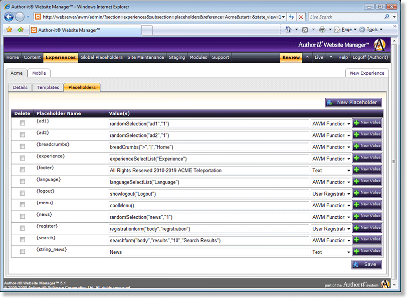Open the Text dropdown for {string_news}

[x=331, y=252]
